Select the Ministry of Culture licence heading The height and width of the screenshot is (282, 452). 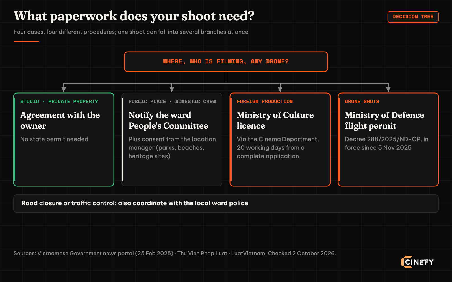275,120
